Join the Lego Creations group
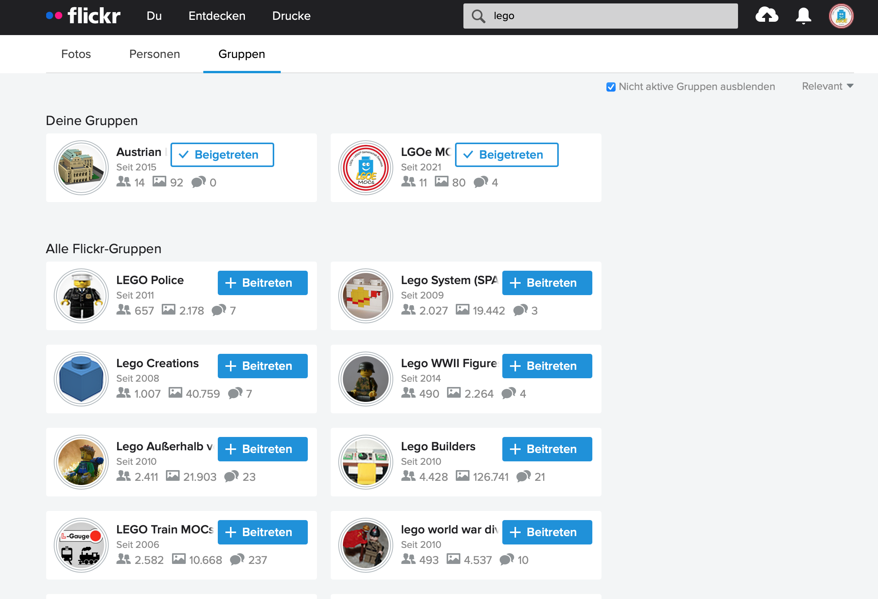This screenshot has height=599, width=878. 263,366
